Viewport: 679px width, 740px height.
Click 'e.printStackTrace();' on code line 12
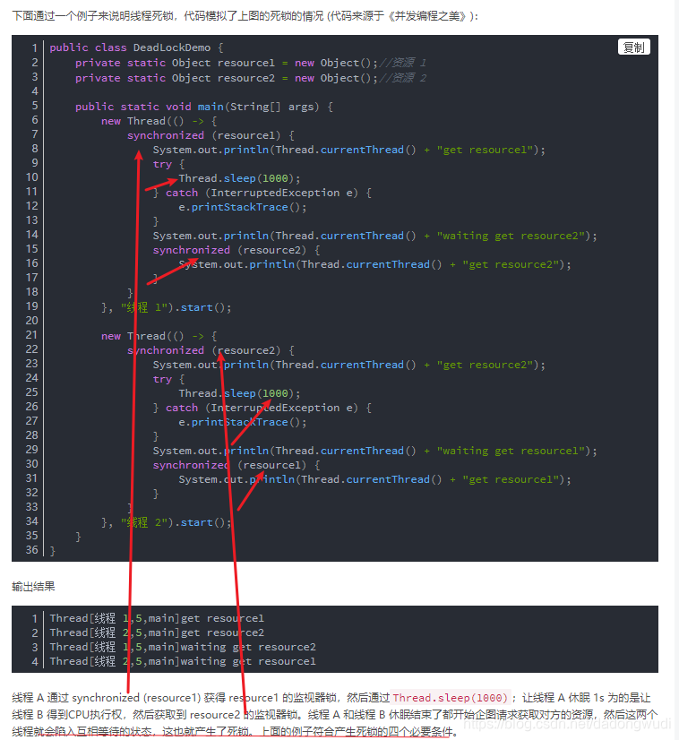(x=243, y=207)
